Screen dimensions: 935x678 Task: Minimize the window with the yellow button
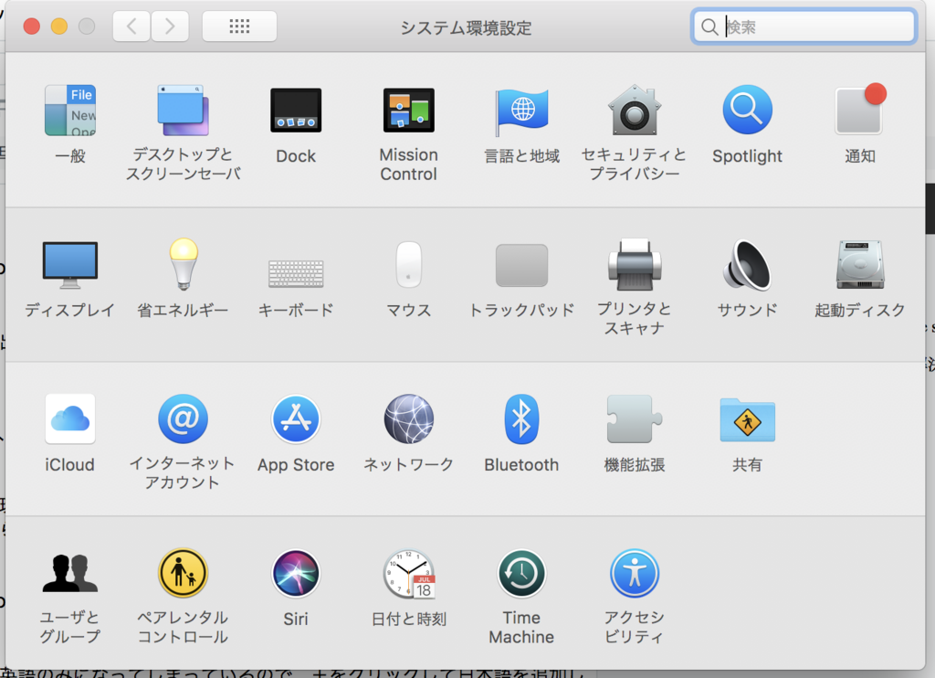[x=59, y=26]
